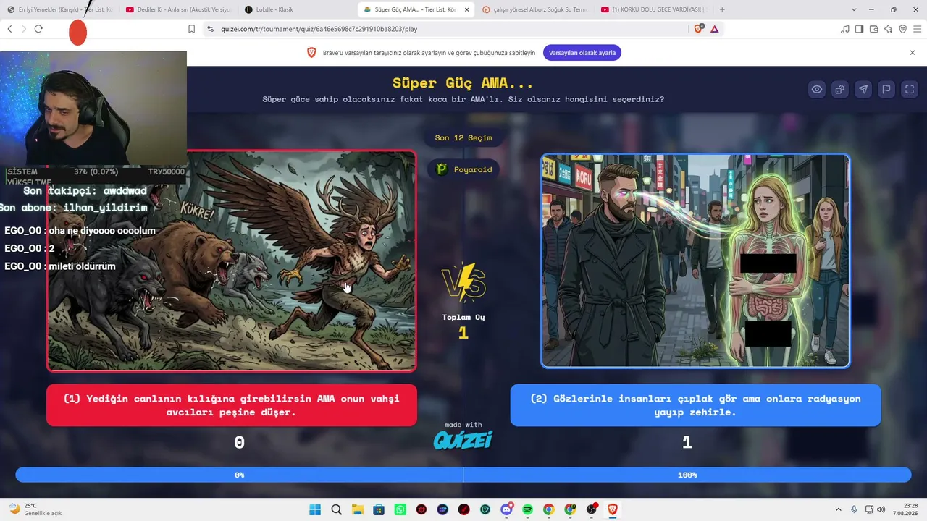Open a new tab
927x521 pixels.
tap(722, 9)
